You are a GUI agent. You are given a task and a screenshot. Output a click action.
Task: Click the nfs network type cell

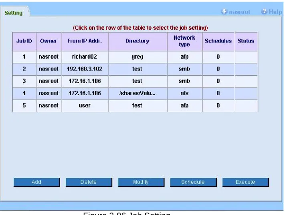[x=184, y=93]
